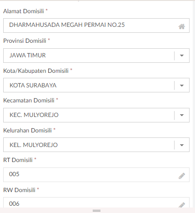Open the Kelurahan Domisili dropdown arrow
The width and height of the screenshot is (195, 213).
182,145
